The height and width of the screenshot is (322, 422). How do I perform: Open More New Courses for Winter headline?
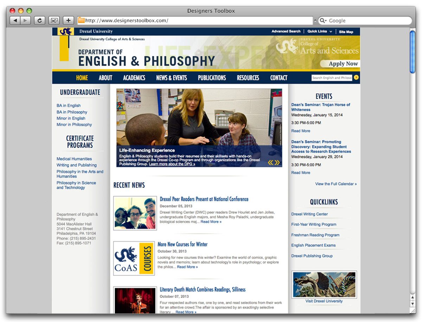[183, 244]
